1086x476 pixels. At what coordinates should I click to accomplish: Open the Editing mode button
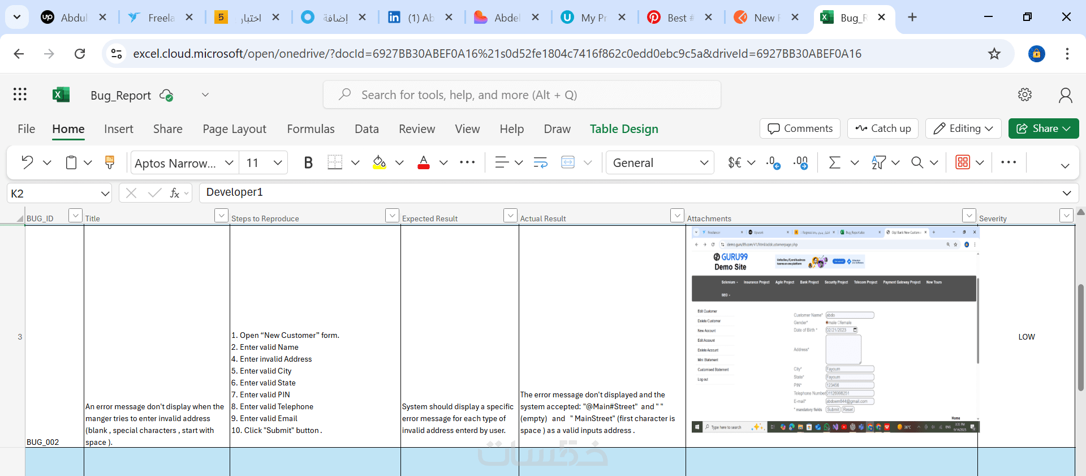click(x=963, y=128)
